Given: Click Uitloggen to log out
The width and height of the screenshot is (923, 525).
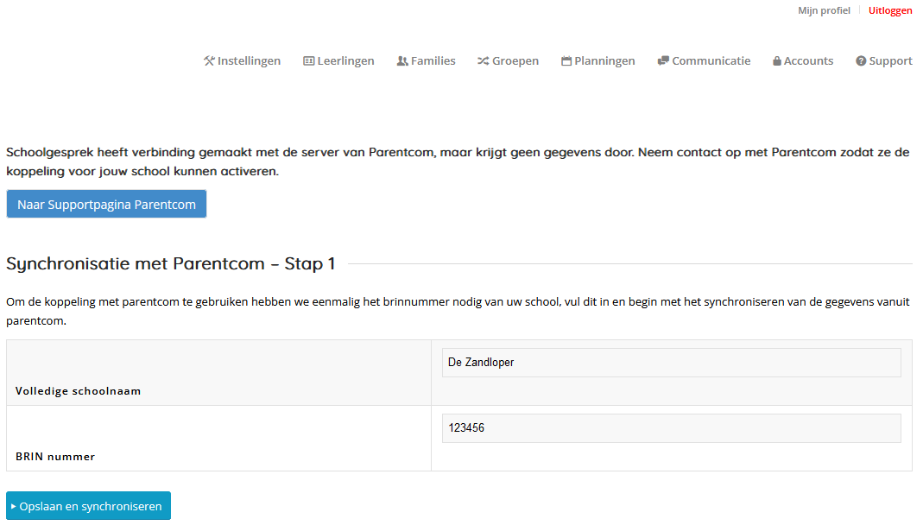Looking at the screenshot, I should point(890,10).
